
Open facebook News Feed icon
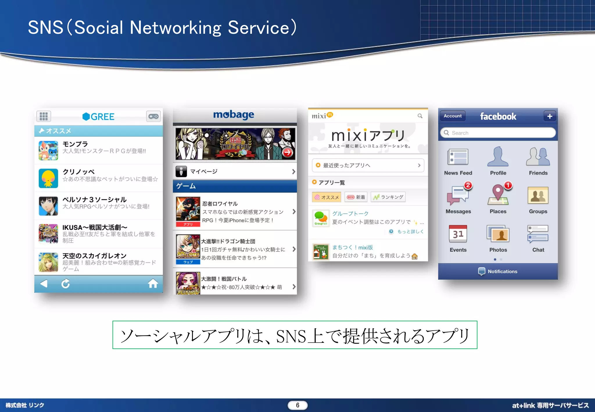tap(458, 157)
